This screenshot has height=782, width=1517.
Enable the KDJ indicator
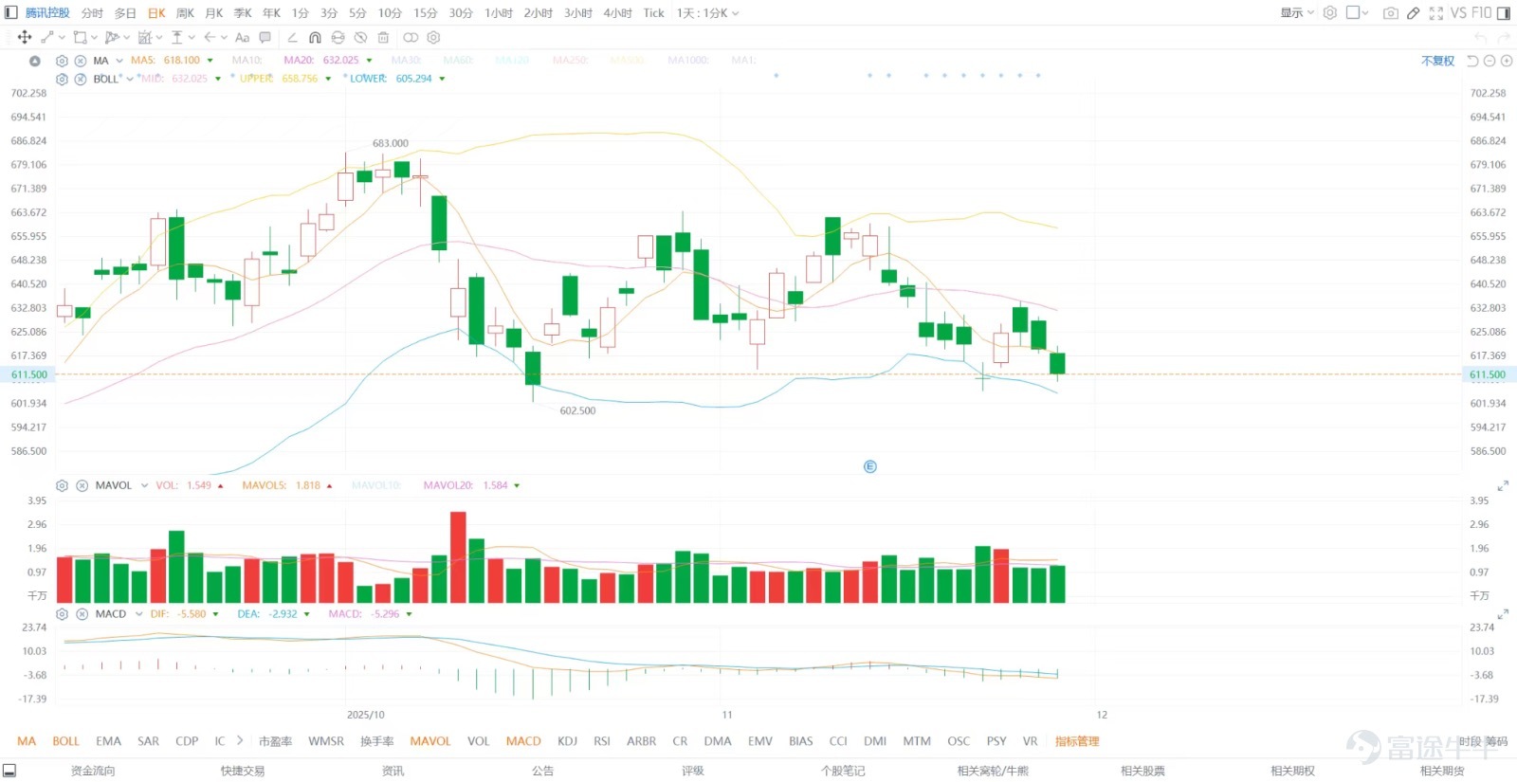[568, 741]
